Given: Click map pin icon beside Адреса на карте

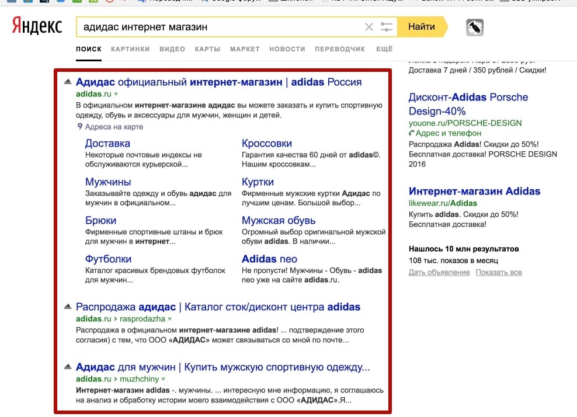Looking at the screenshot, I should click(79, 127).
